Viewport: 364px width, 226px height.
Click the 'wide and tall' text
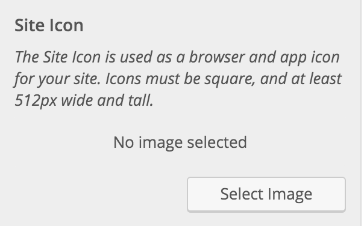pyautogui.click(x=107, y=100)
